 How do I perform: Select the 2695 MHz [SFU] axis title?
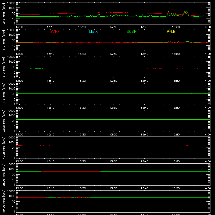[x=3, y=121]
